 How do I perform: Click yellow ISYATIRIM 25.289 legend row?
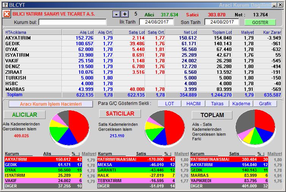(43, 175)
